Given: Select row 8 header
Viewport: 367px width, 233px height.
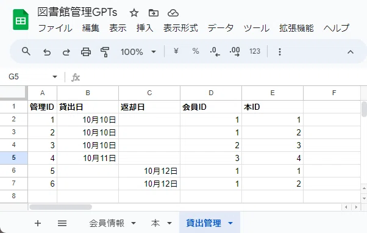Looking at the screenshot, I should point(14,196).
